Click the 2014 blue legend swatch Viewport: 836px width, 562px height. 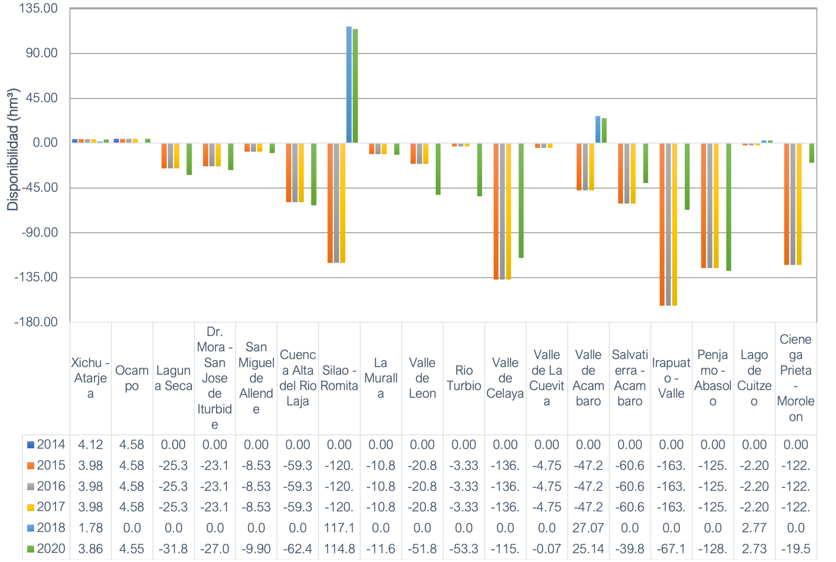point(31,445)
